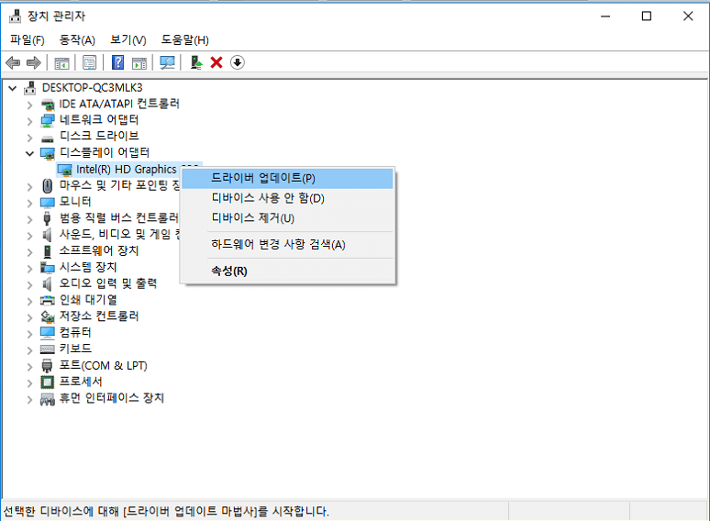Toggle the action pane toolbar icon
The width and height of the screenshot is (710, 521).
coord(139,63)
